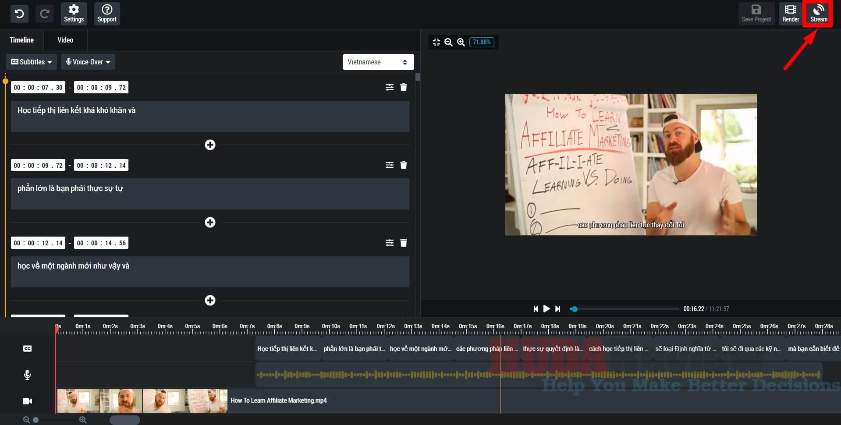Delete the 'phần lớn là bạn' subtitle
This screenshot has width=841, height=425.
click(404, 165)
